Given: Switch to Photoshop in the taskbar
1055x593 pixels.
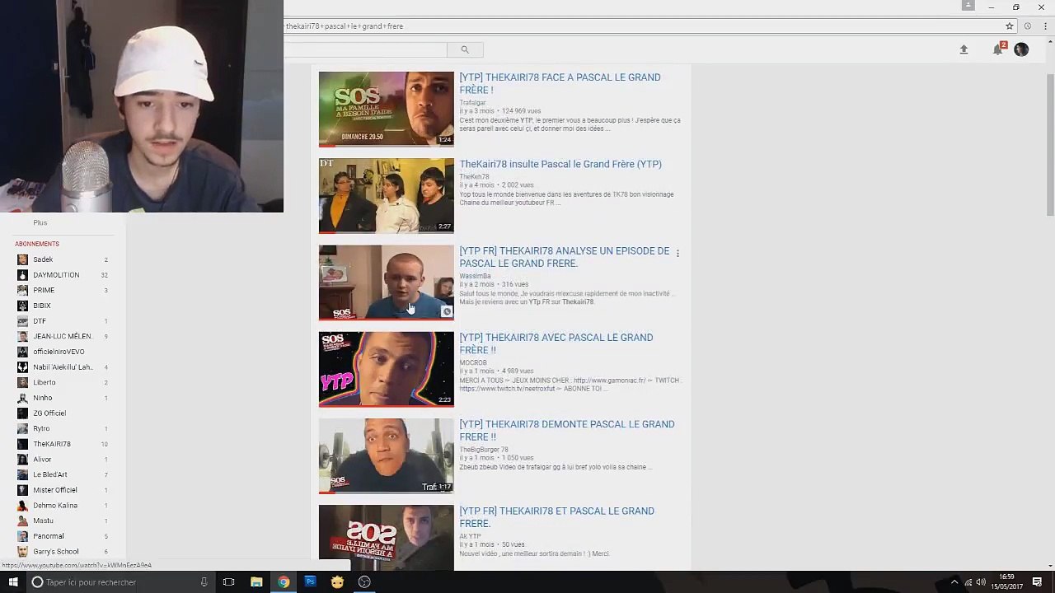Looking at the screenshot, I should click(x=310, y=582).
